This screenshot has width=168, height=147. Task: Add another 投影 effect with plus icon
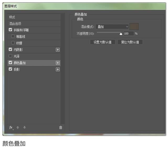click(58, 69)
